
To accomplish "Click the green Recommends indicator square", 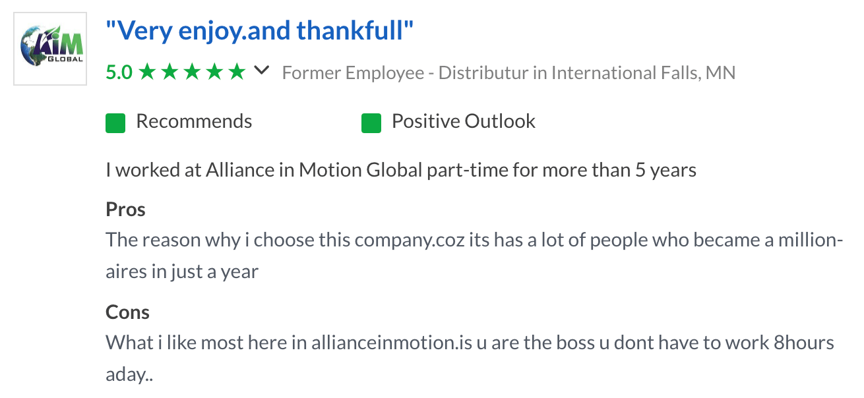I will (x=115, y=123).
